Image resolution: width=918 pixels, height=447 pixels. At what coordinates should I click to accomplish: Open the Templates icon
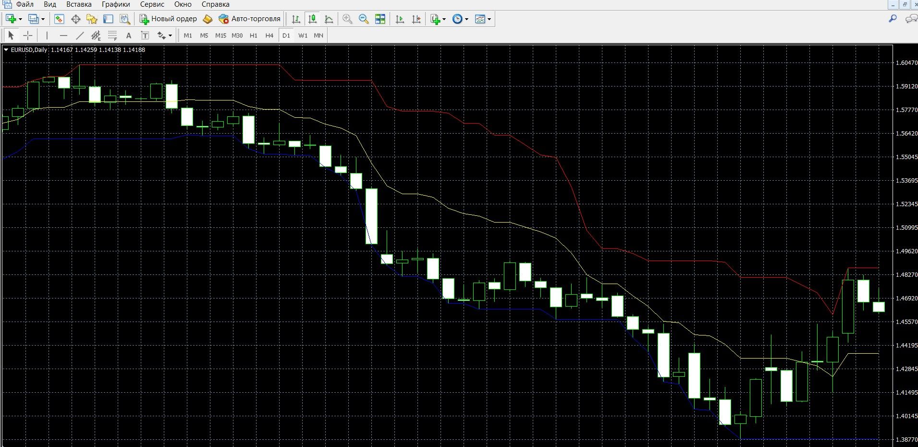click(x=480, y=19)
